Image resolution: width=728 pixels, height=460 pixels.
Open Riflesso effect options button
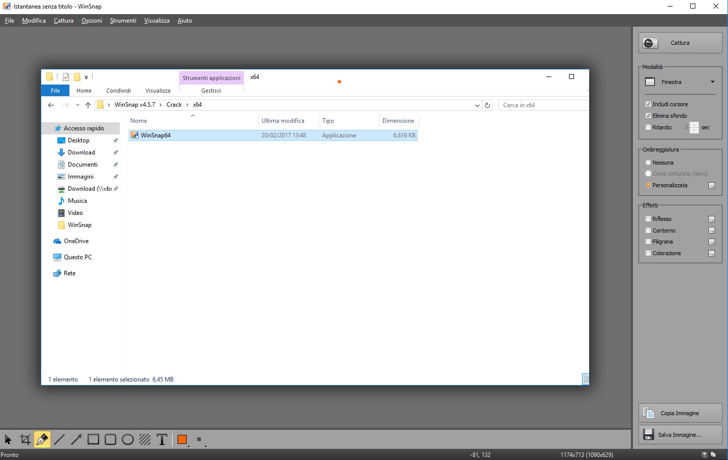coord(711,219)
